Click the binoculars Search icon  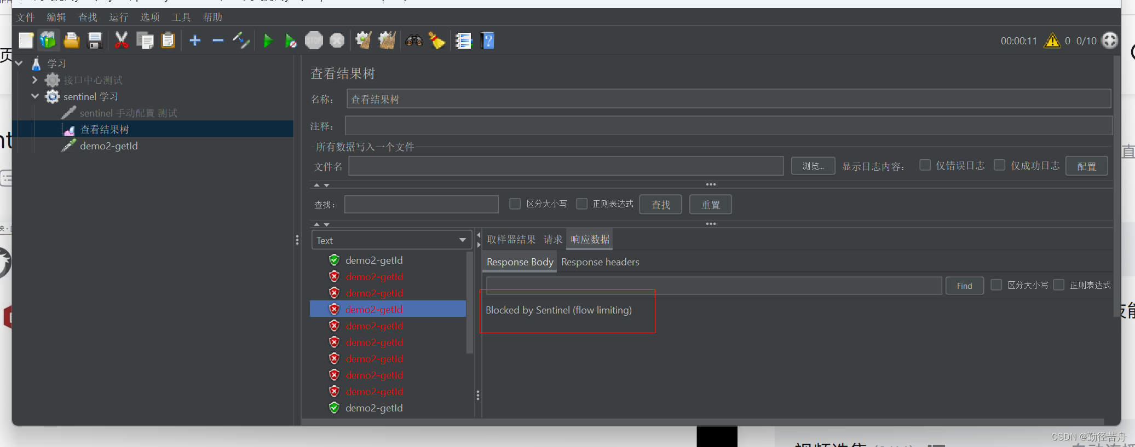(x=414, y=40)
